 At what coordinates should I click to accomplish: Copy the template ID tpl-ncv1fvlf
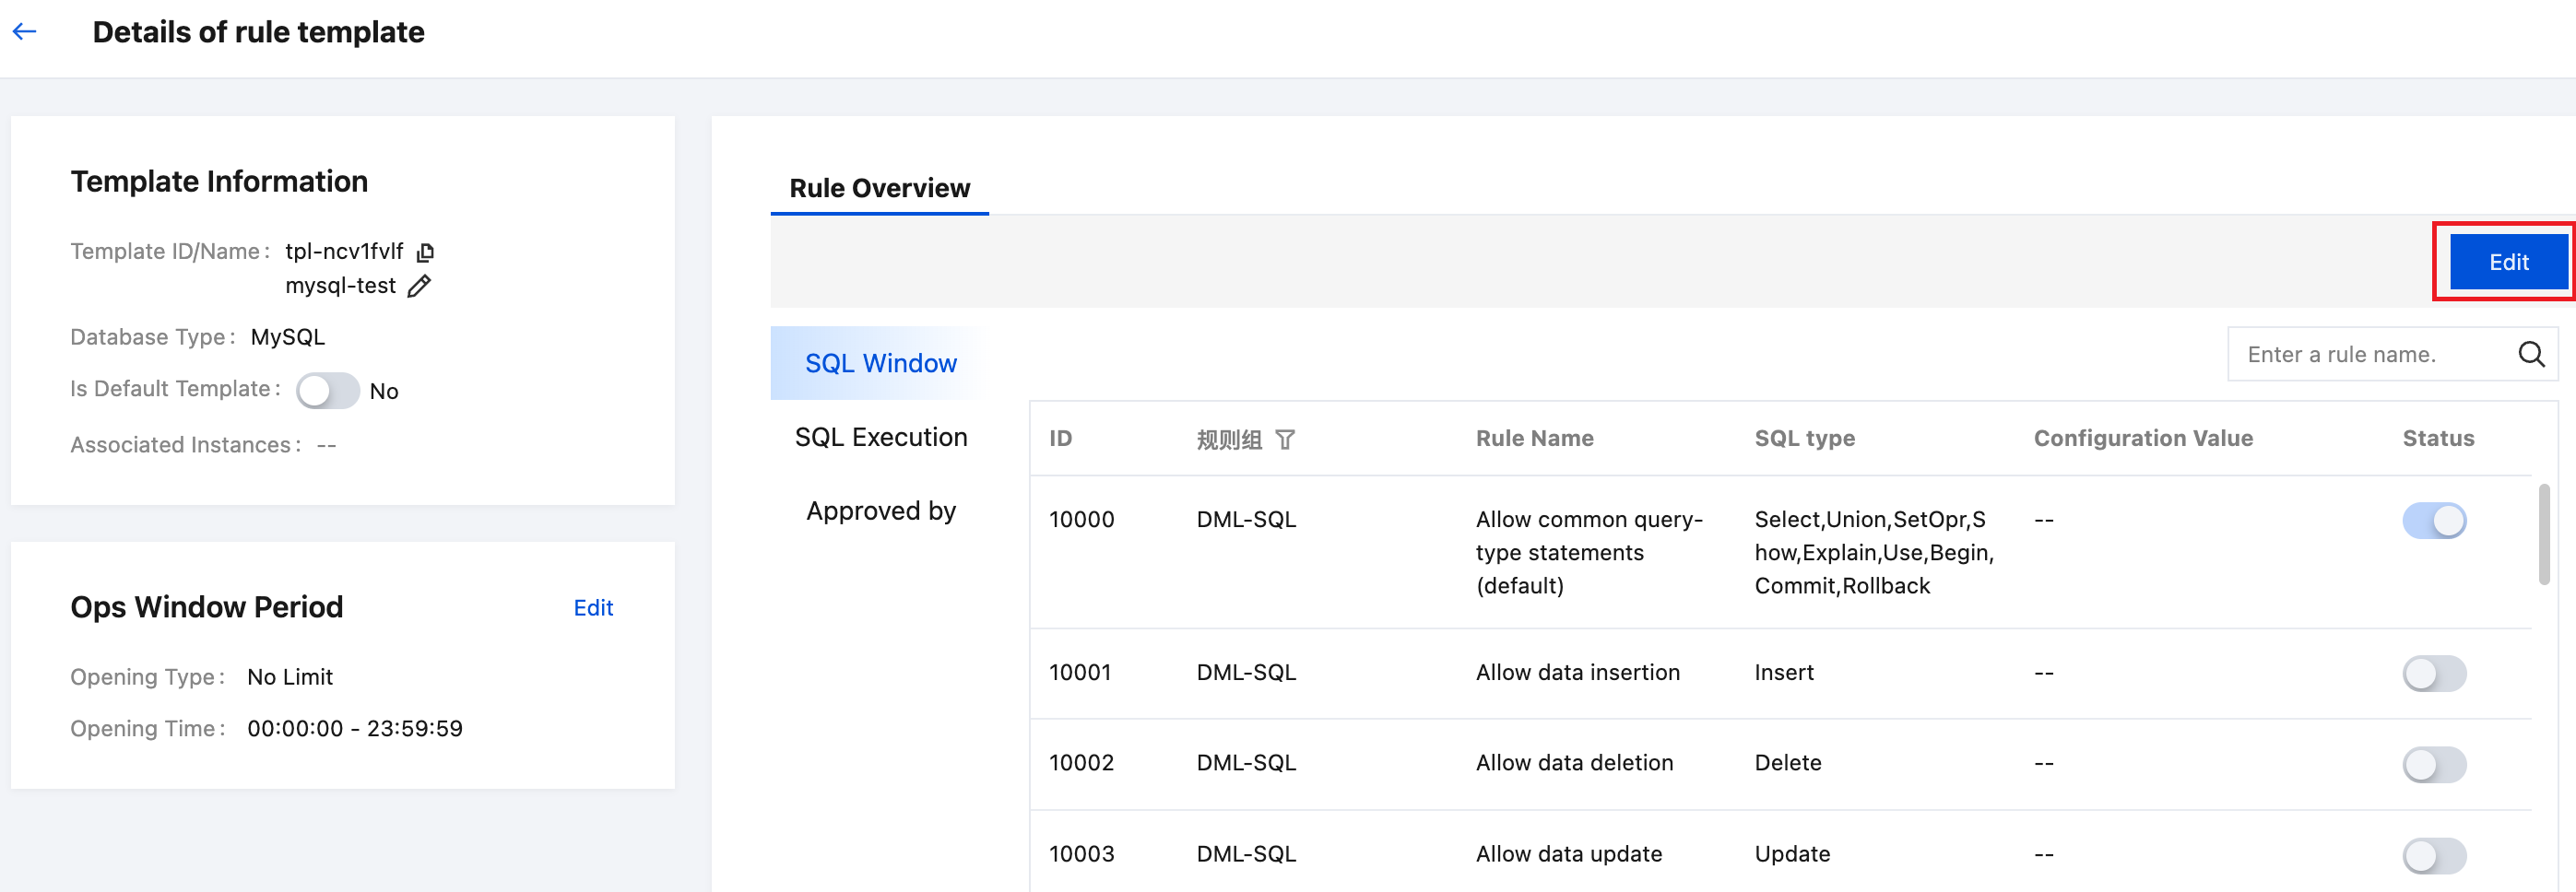pos(425,252)
